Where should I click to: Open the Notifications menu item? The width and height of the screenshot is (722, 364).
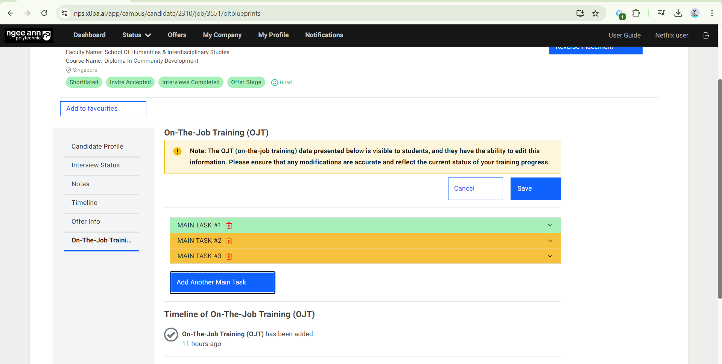click(x=324, y=35)
